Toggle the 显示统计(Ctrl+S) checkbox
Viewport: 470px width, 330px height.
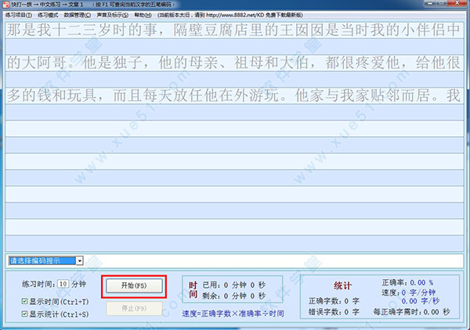point(26,314)
